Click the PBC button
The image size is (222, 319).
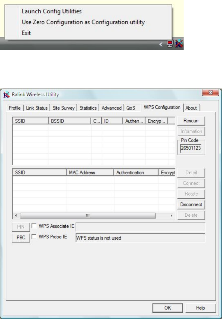pos(21,237)
